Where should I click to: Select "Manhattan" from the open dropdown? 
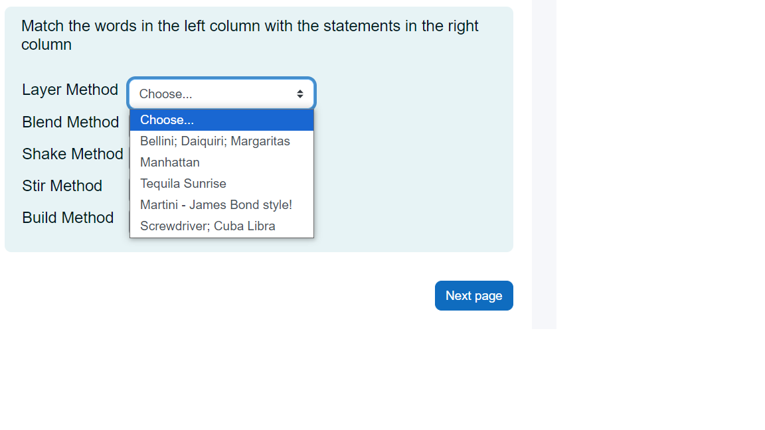170,162
